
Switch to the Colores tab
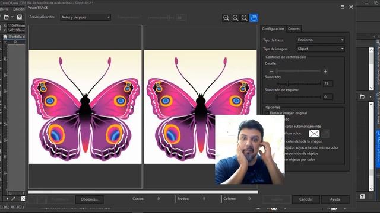point(294,28)
